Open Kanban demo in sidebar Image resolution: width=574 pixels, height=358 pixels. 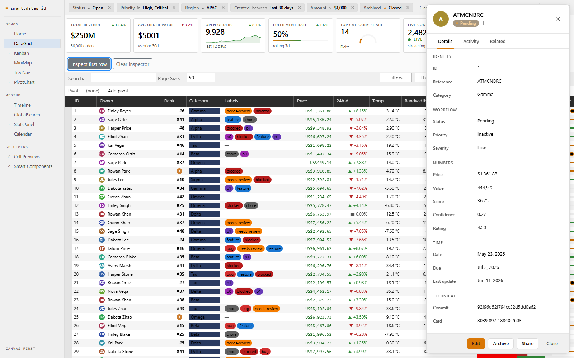point(22,53)
